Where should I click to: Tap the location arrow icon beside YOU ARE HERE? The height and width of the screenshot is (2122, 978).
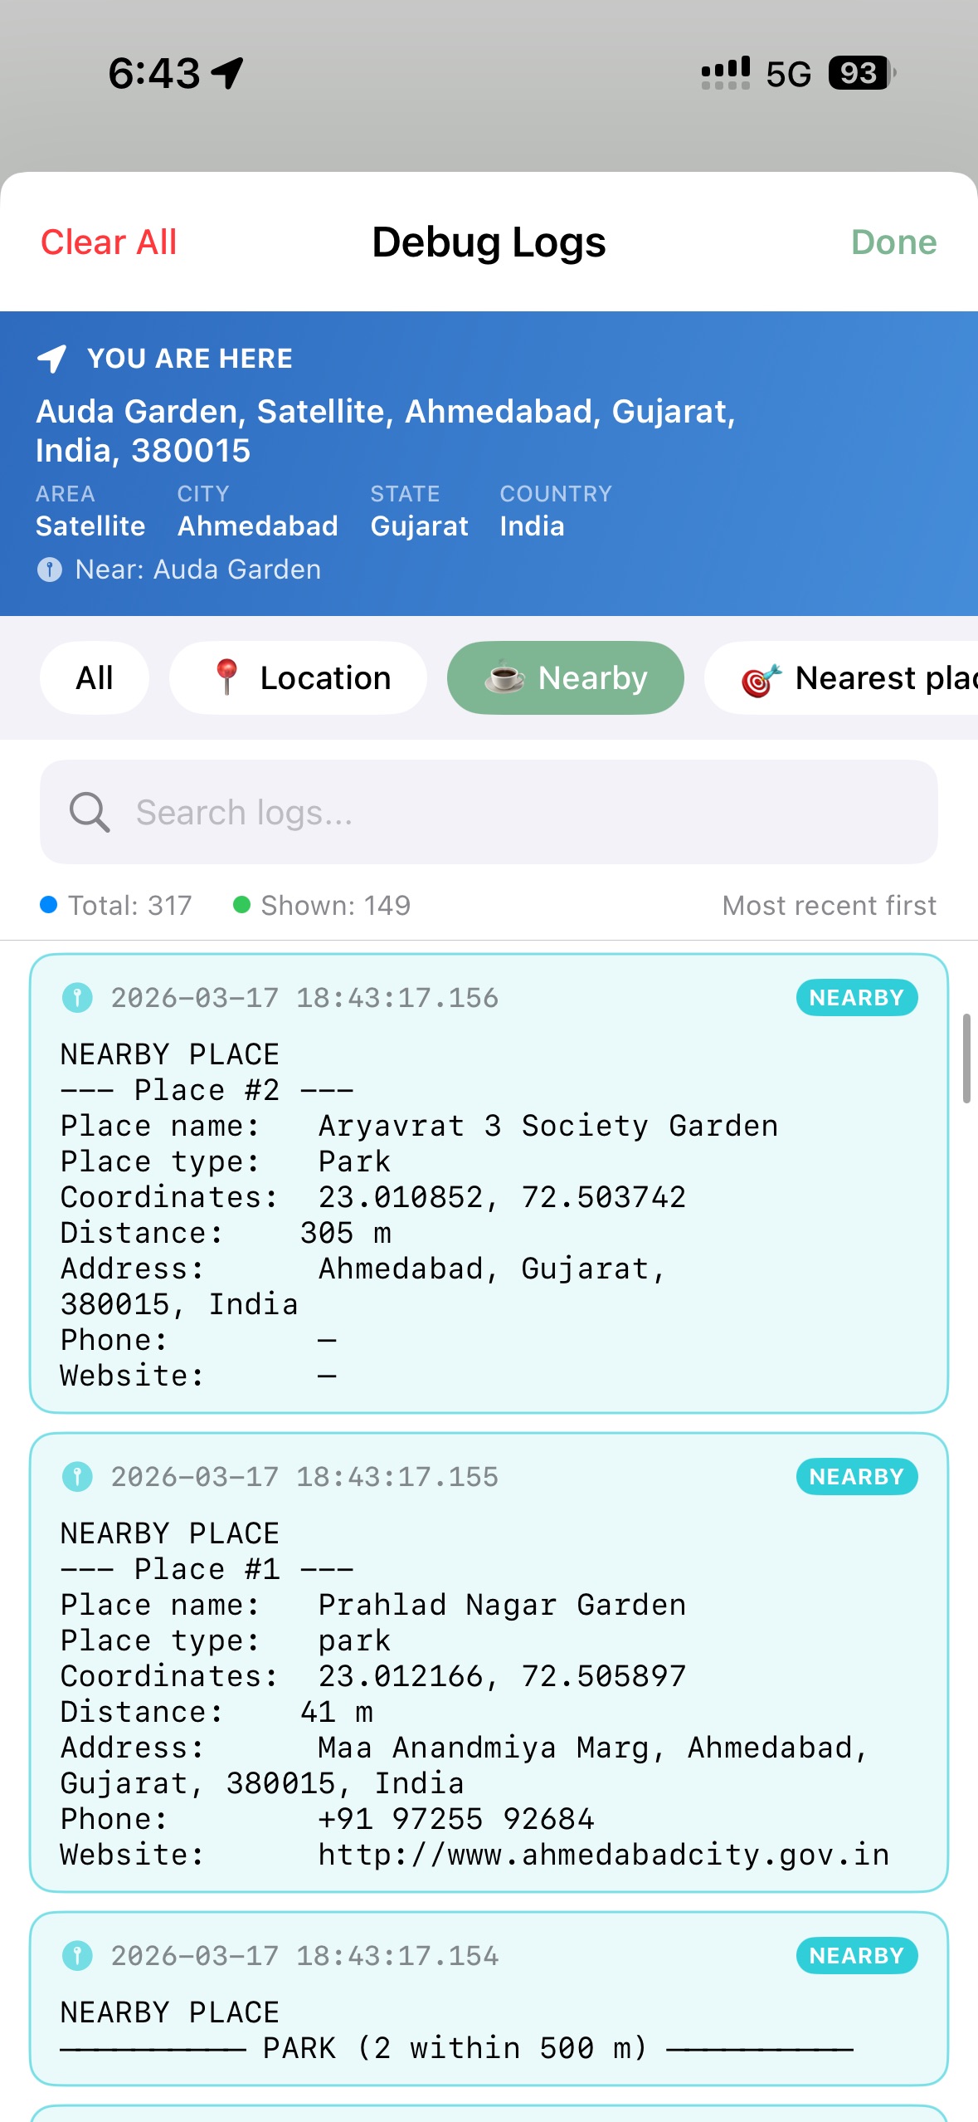coord(52,359)
